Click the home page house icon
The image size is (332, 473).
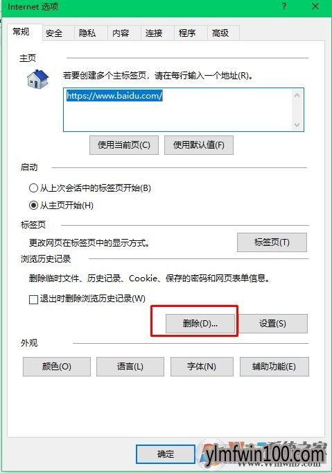38,79
